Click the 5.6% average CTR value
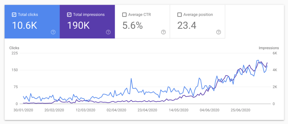Screen dimensions: 288x124 [132, 26]
